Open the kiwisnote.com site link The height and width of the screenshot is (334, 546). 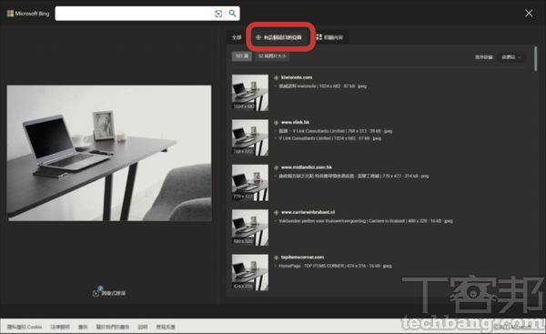[297, 77]
